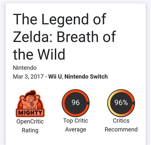151x145 pixels.
Task: Open the Legend of Zelda game title
Action: pos(64,37)
